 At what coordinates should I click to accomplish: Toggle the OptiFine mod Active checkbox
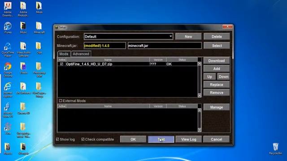tap(62, 64)
